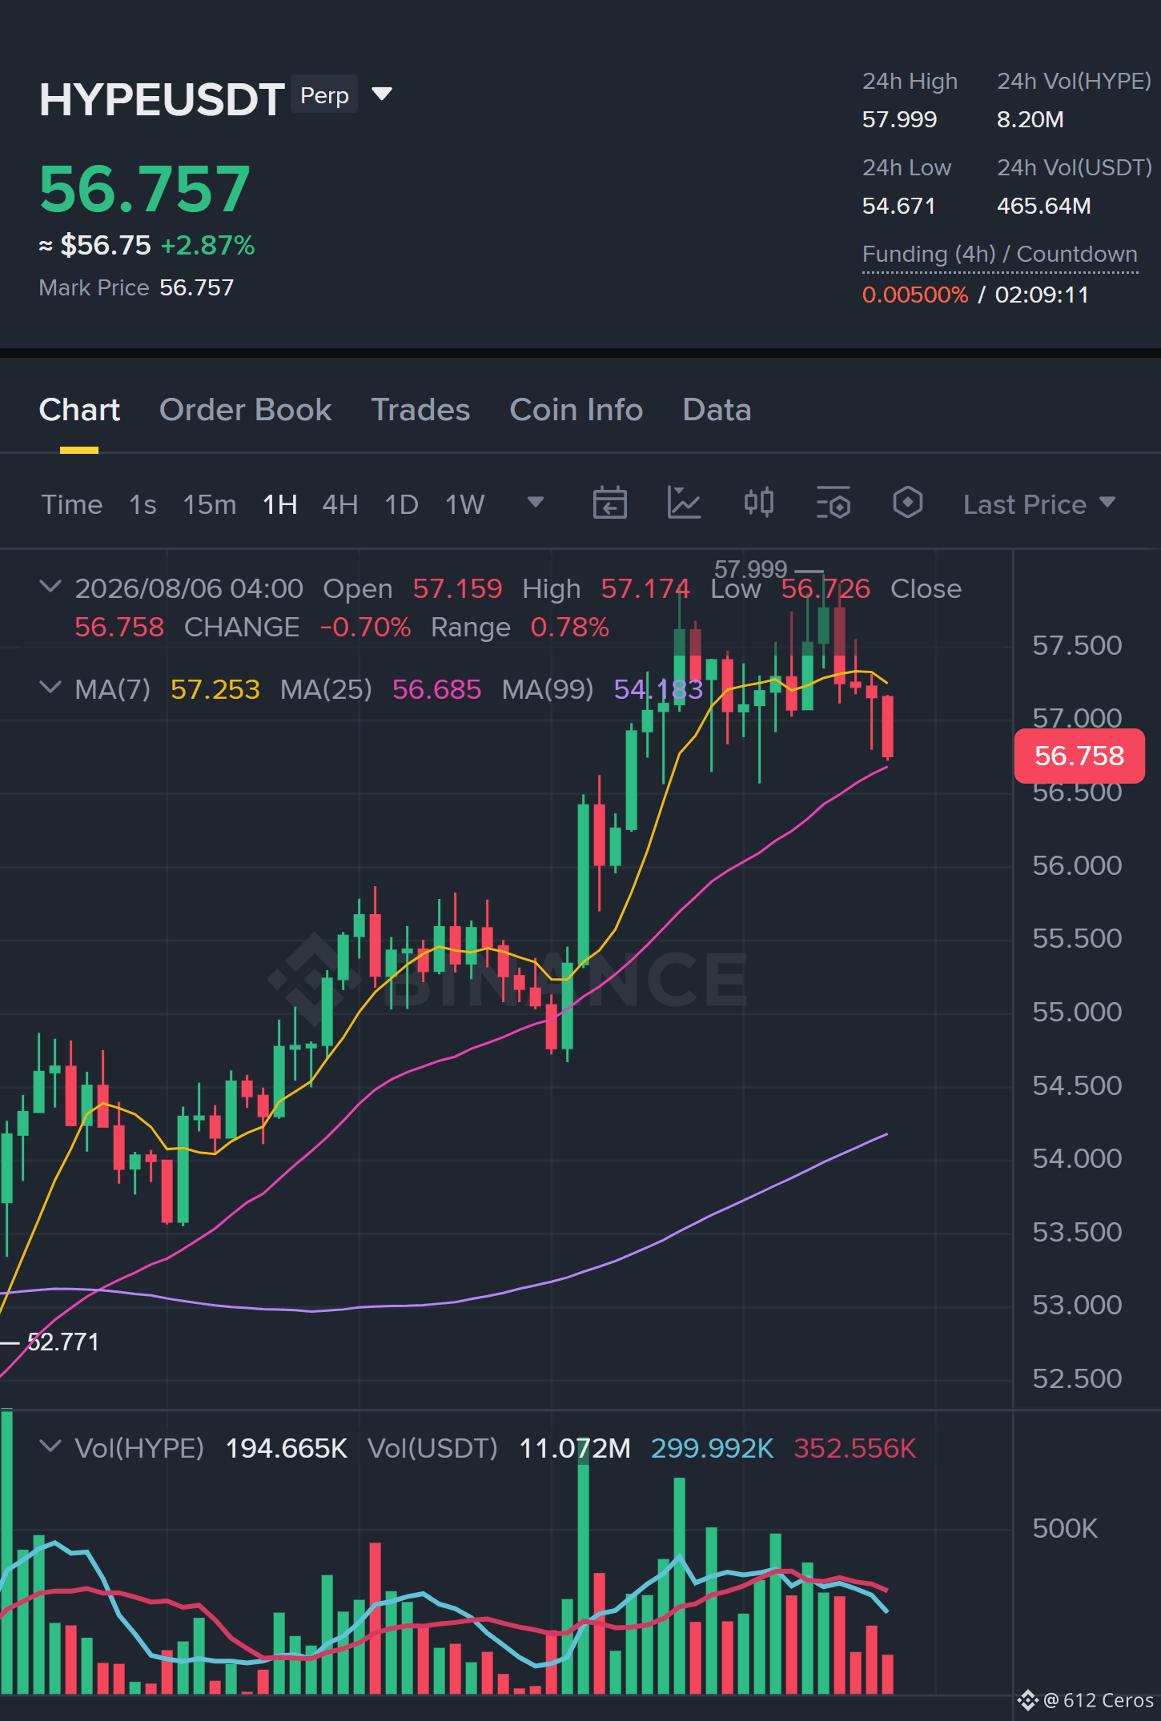Click the Vol(USDT) value 11.072M

click(575, 1448)
